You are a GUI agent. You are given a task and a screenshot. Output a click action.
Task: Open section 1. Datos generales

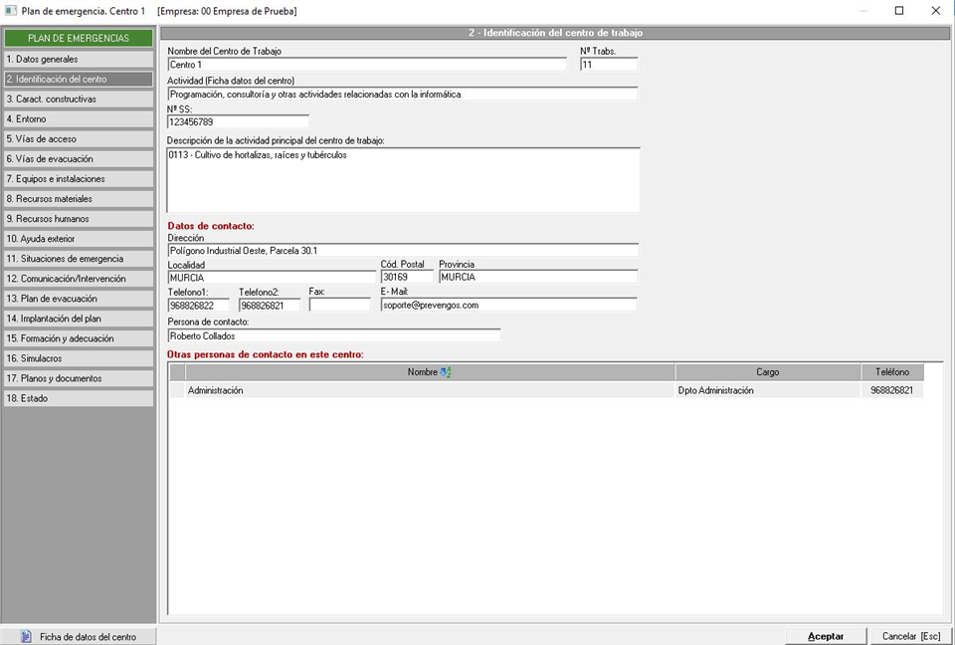78,60
